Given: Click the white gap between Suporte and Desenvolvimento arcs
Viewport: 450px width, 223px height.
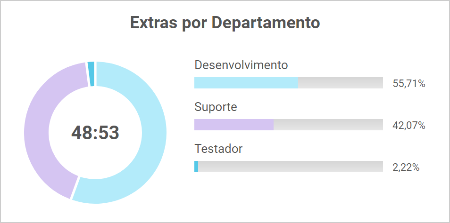Looking at the screenshot, I should coord(75,188).
